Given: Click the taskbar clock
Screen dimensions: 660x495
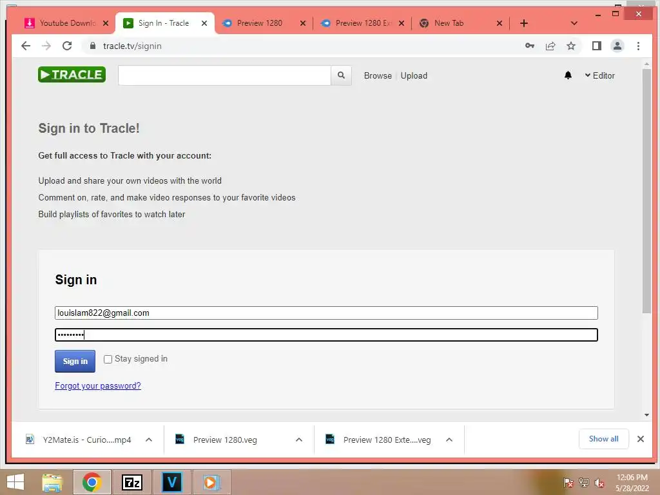Looking at the screenshot, I should click(x=632, y=483).
